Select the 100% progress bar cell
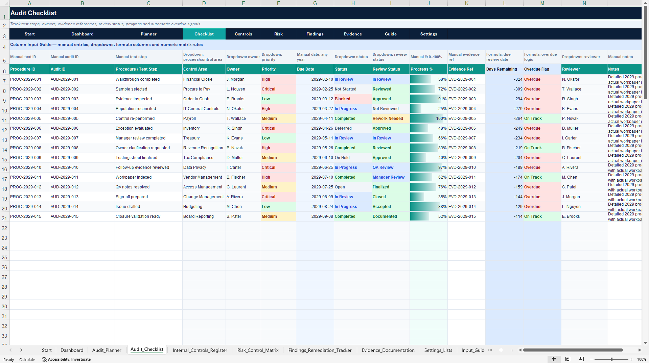Image resolution: width=649 pixels, height=363 pixels. [428, 119]
